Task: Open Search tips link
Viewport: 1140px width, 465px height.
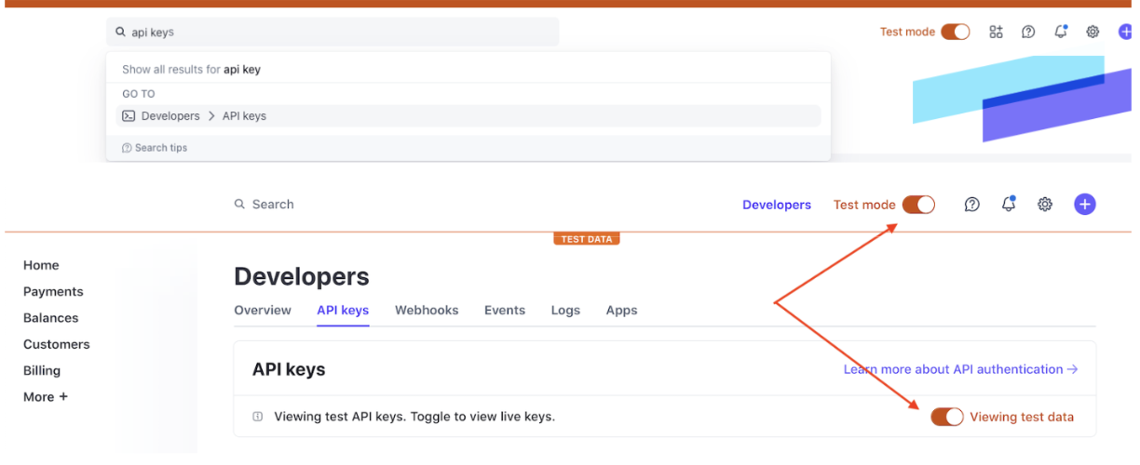Action: (x=161, y=148)
